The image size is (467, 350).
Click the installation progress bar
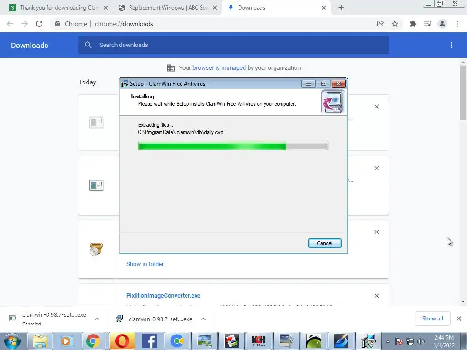point(233,146)
